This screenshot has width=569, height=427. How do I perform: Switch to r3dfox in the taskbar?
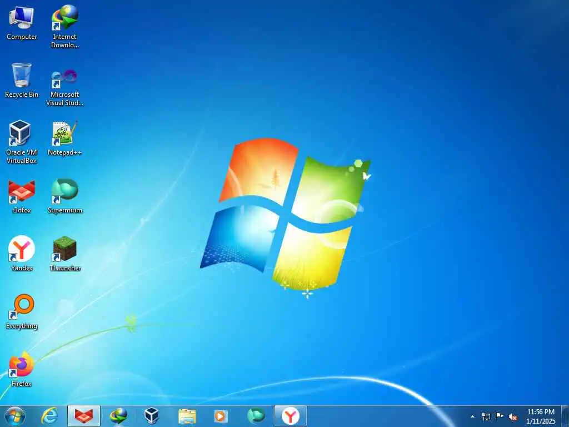(84, 416)
